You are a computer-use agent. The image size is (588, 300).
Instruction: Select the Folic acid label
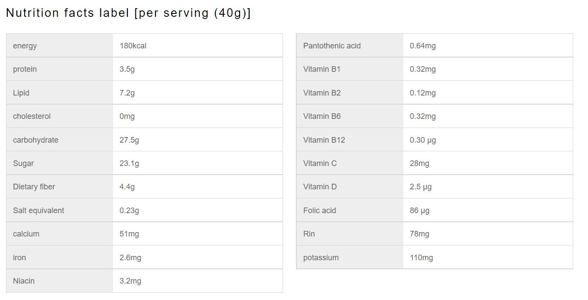click(x=320, y=211)
